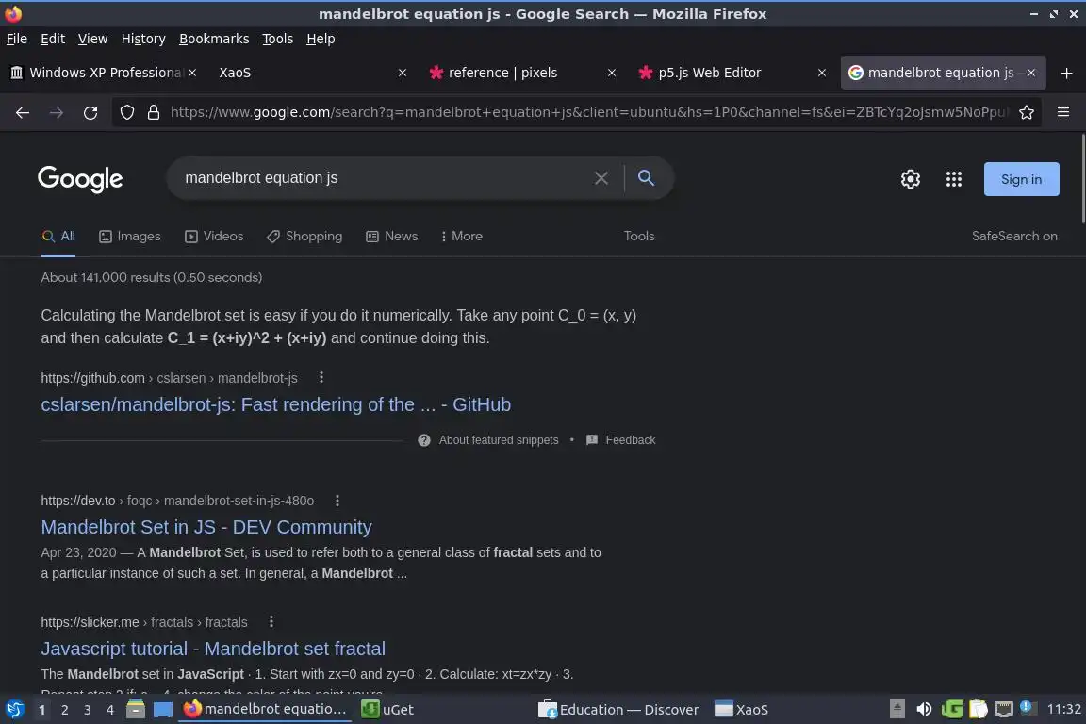Open the Edit menu
Image resolution: width=1086 pixels, height=724 pixels.
click(x=53, y=39)
